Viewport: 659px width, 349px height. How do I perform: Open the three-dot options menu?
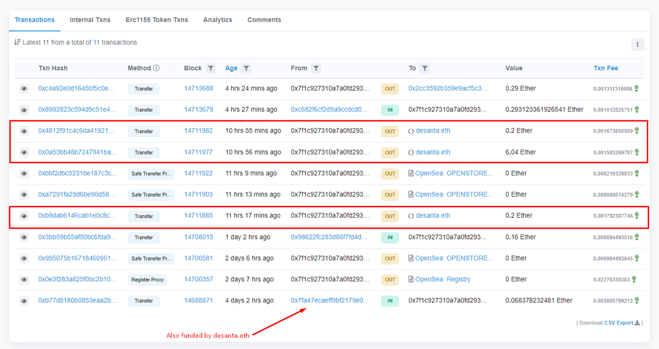[637, 45]
